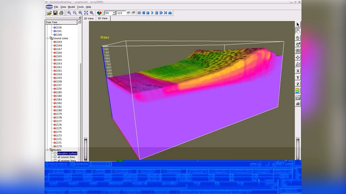Viewport: 346px width, 194px height.
Task: Select source line 2169 in tree
Action: 59,42
